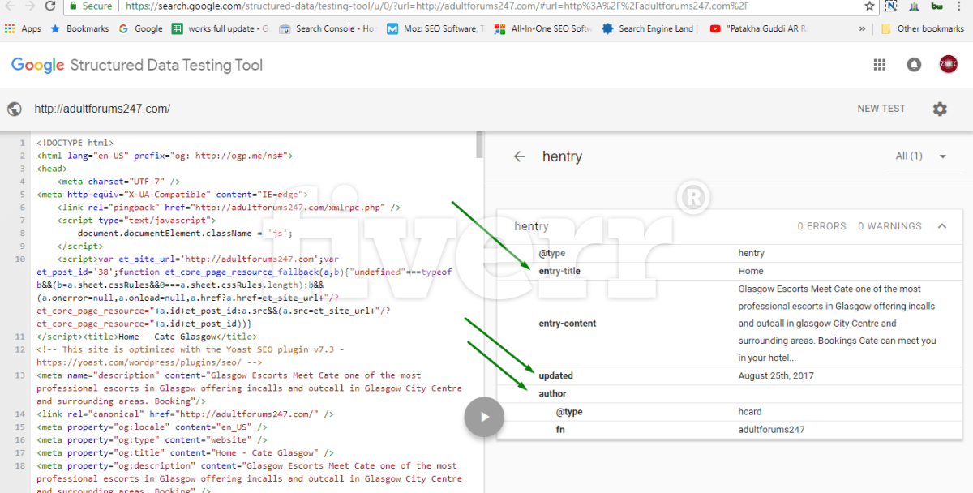
Task: Open the Bookmarks bar item
Action: click(79, 28)
